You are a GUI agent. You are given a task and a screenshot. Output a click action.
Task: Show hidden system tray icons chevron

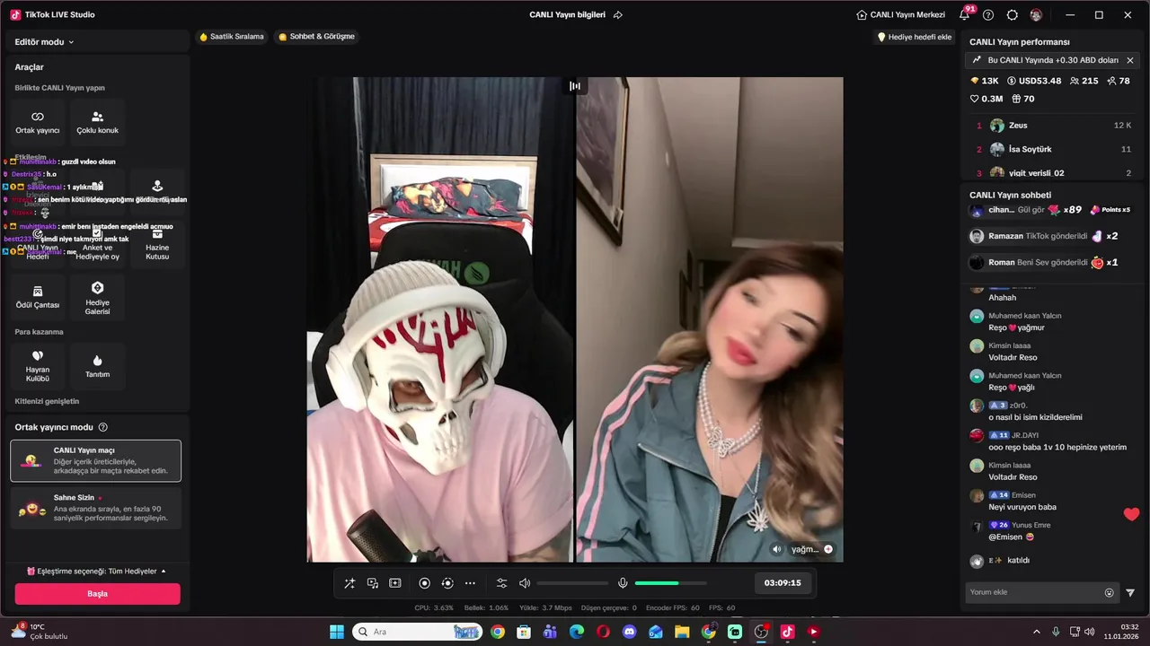click(x=1036, y=632)
